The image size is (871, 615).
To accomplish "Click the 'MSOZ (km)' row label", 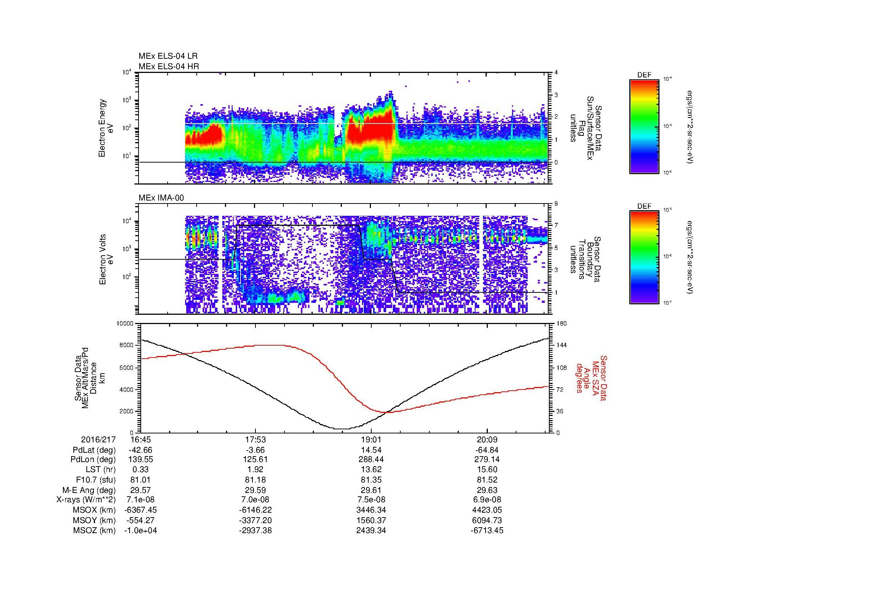I will tap(95, 531).
